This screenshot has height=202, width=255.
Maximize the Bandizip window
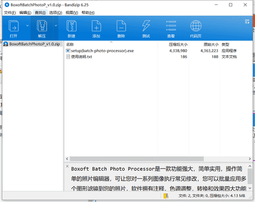231,5
